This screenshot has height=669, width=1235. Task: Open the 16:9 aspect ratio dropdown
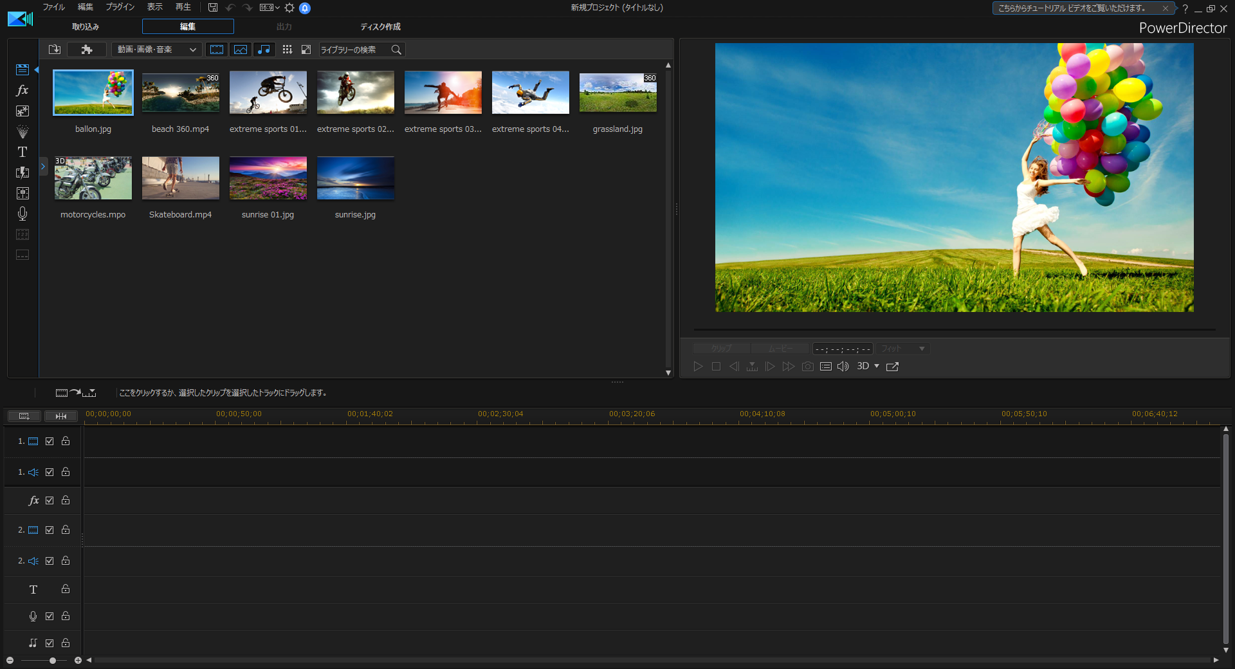click(270, 8)
